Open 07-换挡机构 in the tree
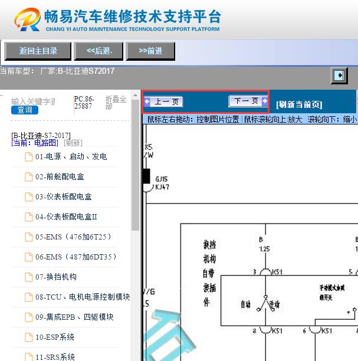The height and width of the screenshot is (361, 358). pos(56,277)
